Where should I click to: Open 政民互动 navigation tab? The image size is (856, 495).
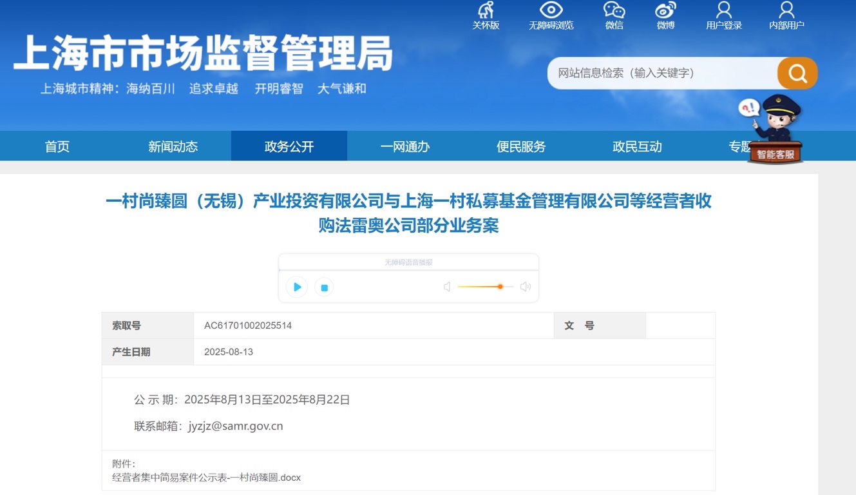click(x=637, y=146)
